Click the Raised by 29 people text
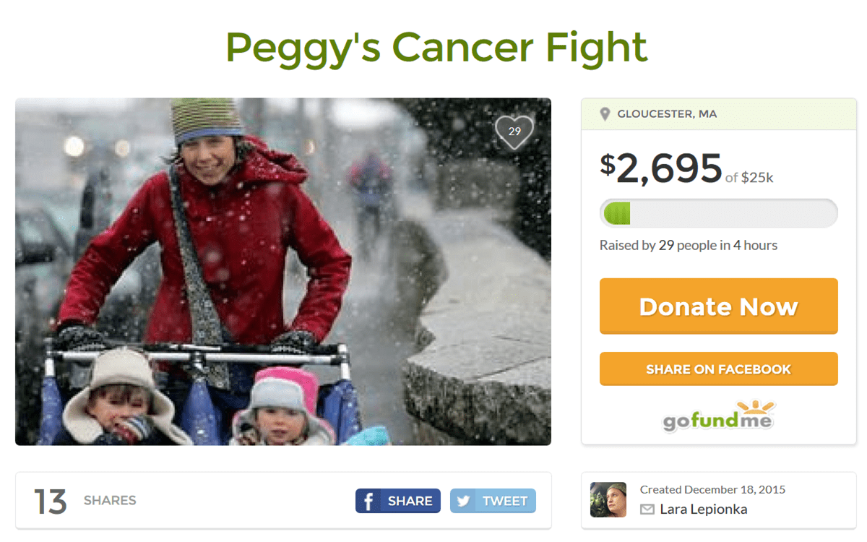 coord(689,245)
